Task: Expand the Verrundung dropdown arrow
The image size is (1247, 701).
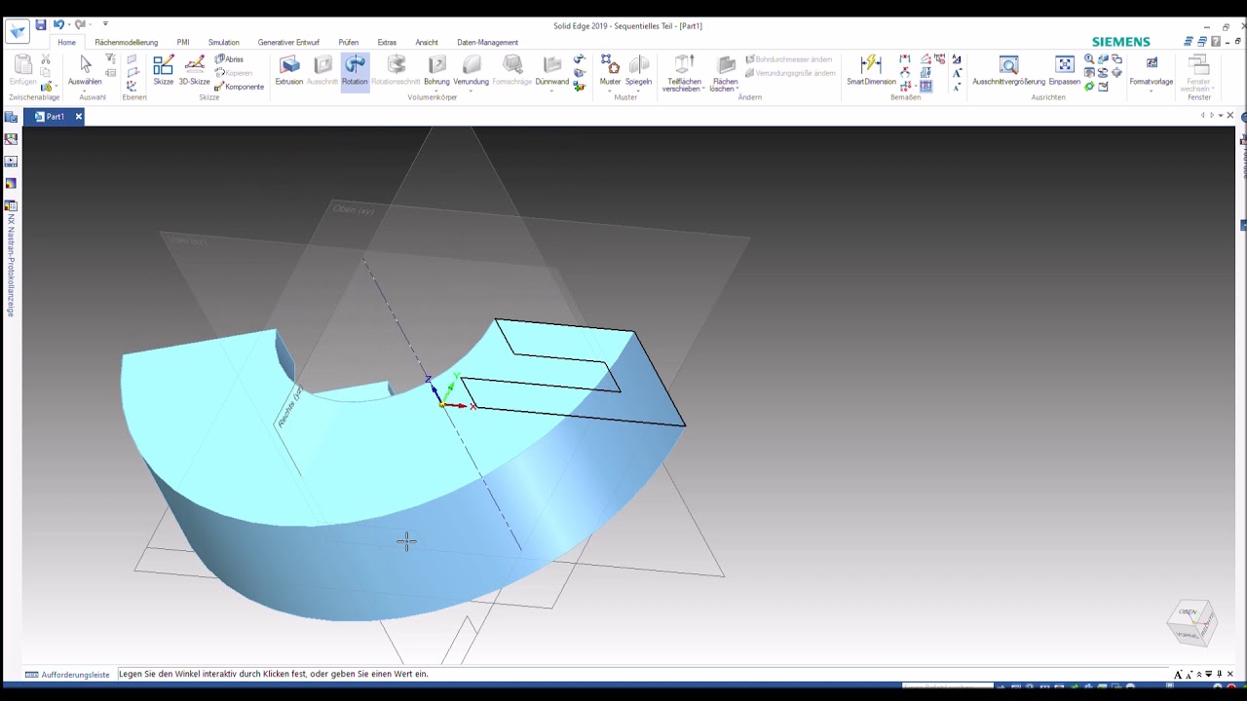Action: click(x=471, y=90)
